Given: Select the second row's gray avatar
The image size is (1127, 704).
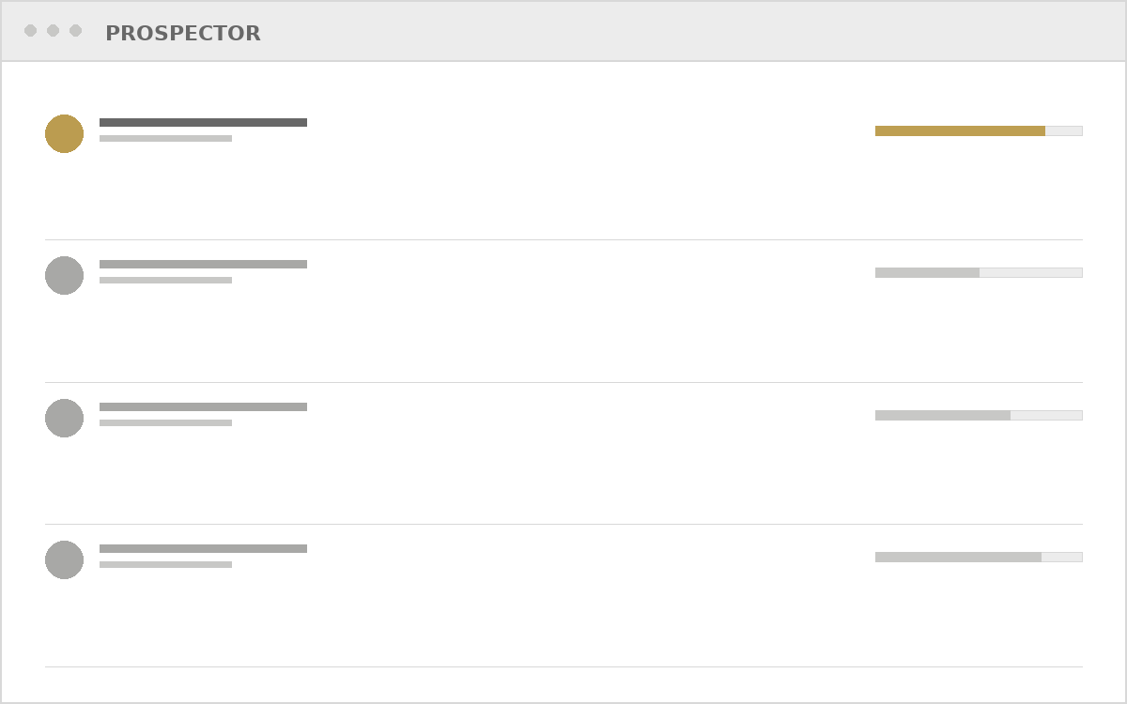Looking at the screenshot, I should click(64, 275).
